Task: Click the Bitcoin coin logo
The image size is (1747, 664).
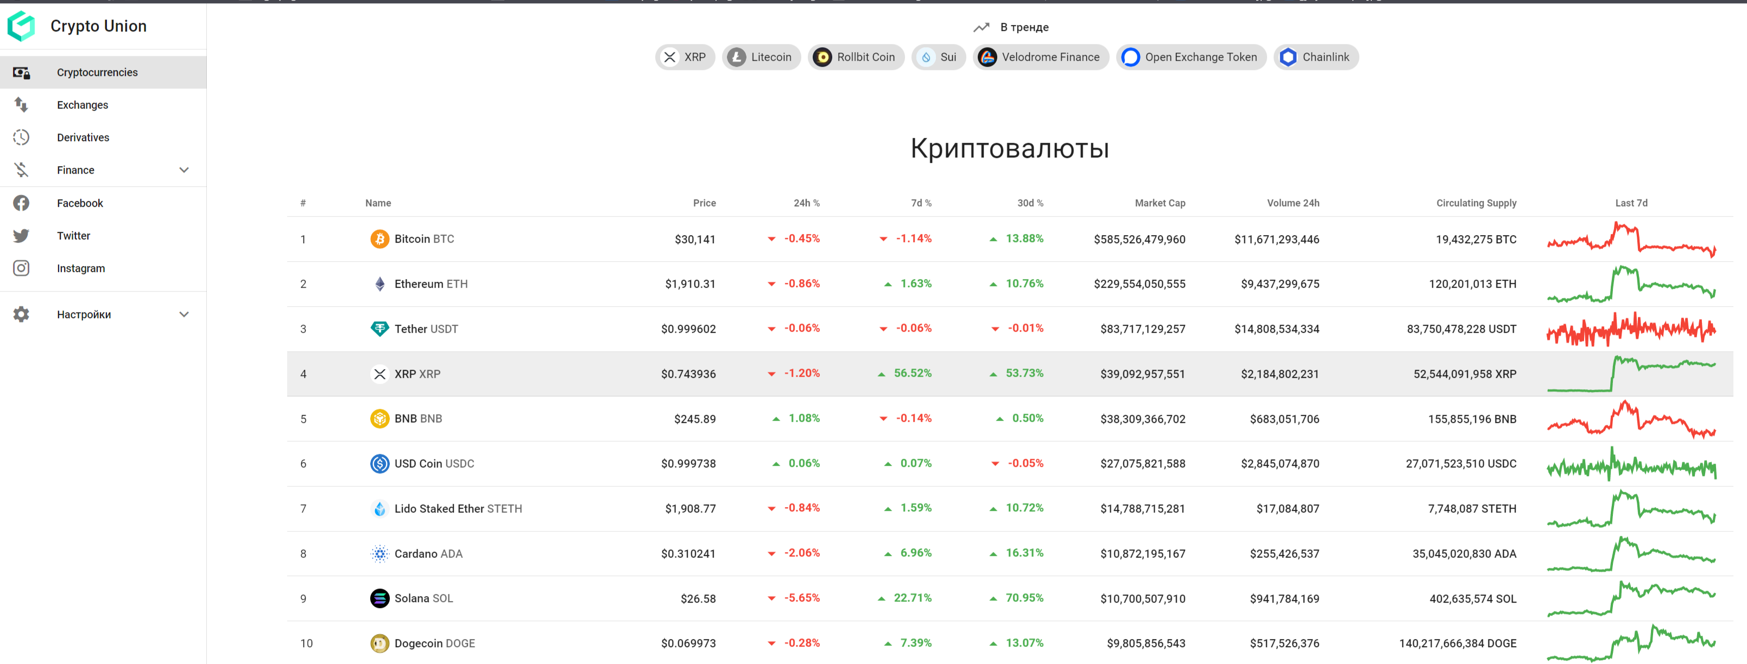Action: [x=380, y=239]
